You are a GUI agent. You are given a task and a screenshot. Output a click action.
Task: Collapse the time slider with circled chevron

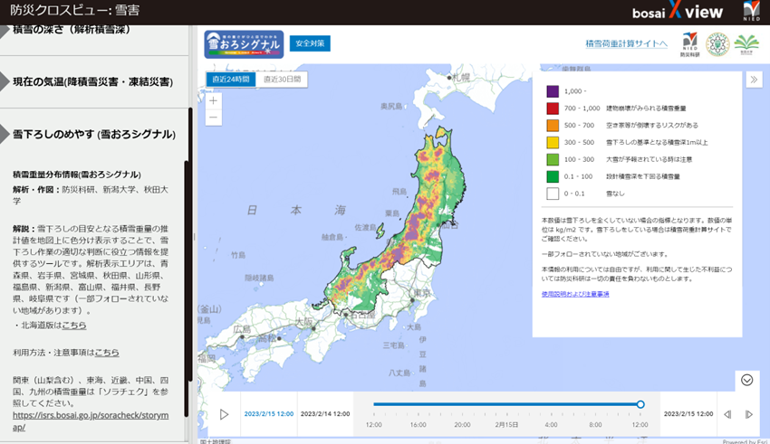coord(747,380)
